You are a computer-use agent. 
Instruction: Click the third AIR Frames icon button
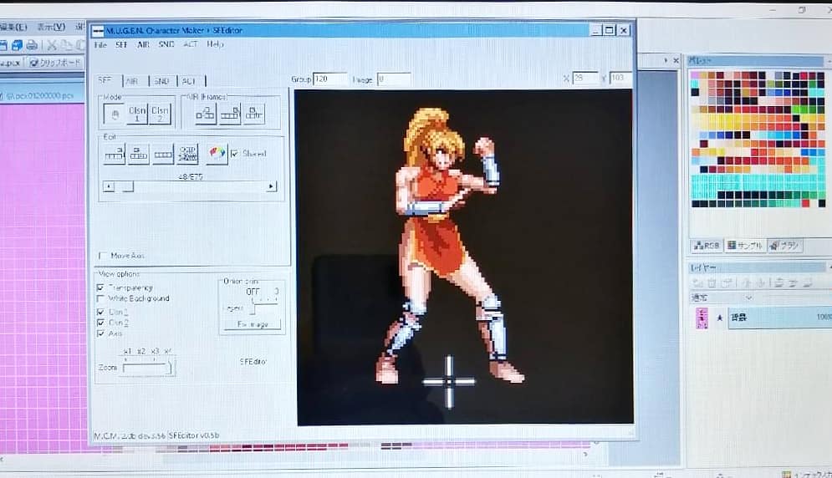tap(253, 114)
